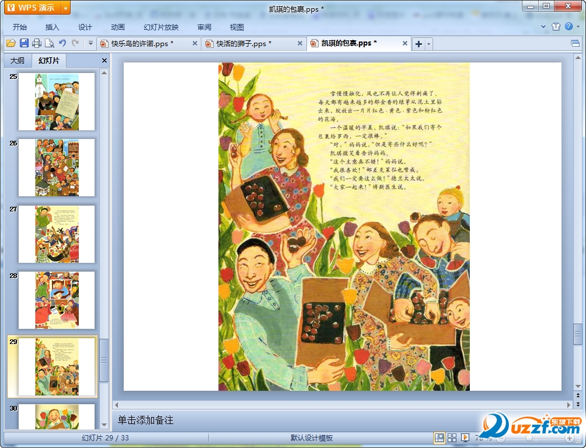Screen dimensions: 586x448
Task: Click the window arrangement icon beside the tabs
Action: [x=575, y=44]
